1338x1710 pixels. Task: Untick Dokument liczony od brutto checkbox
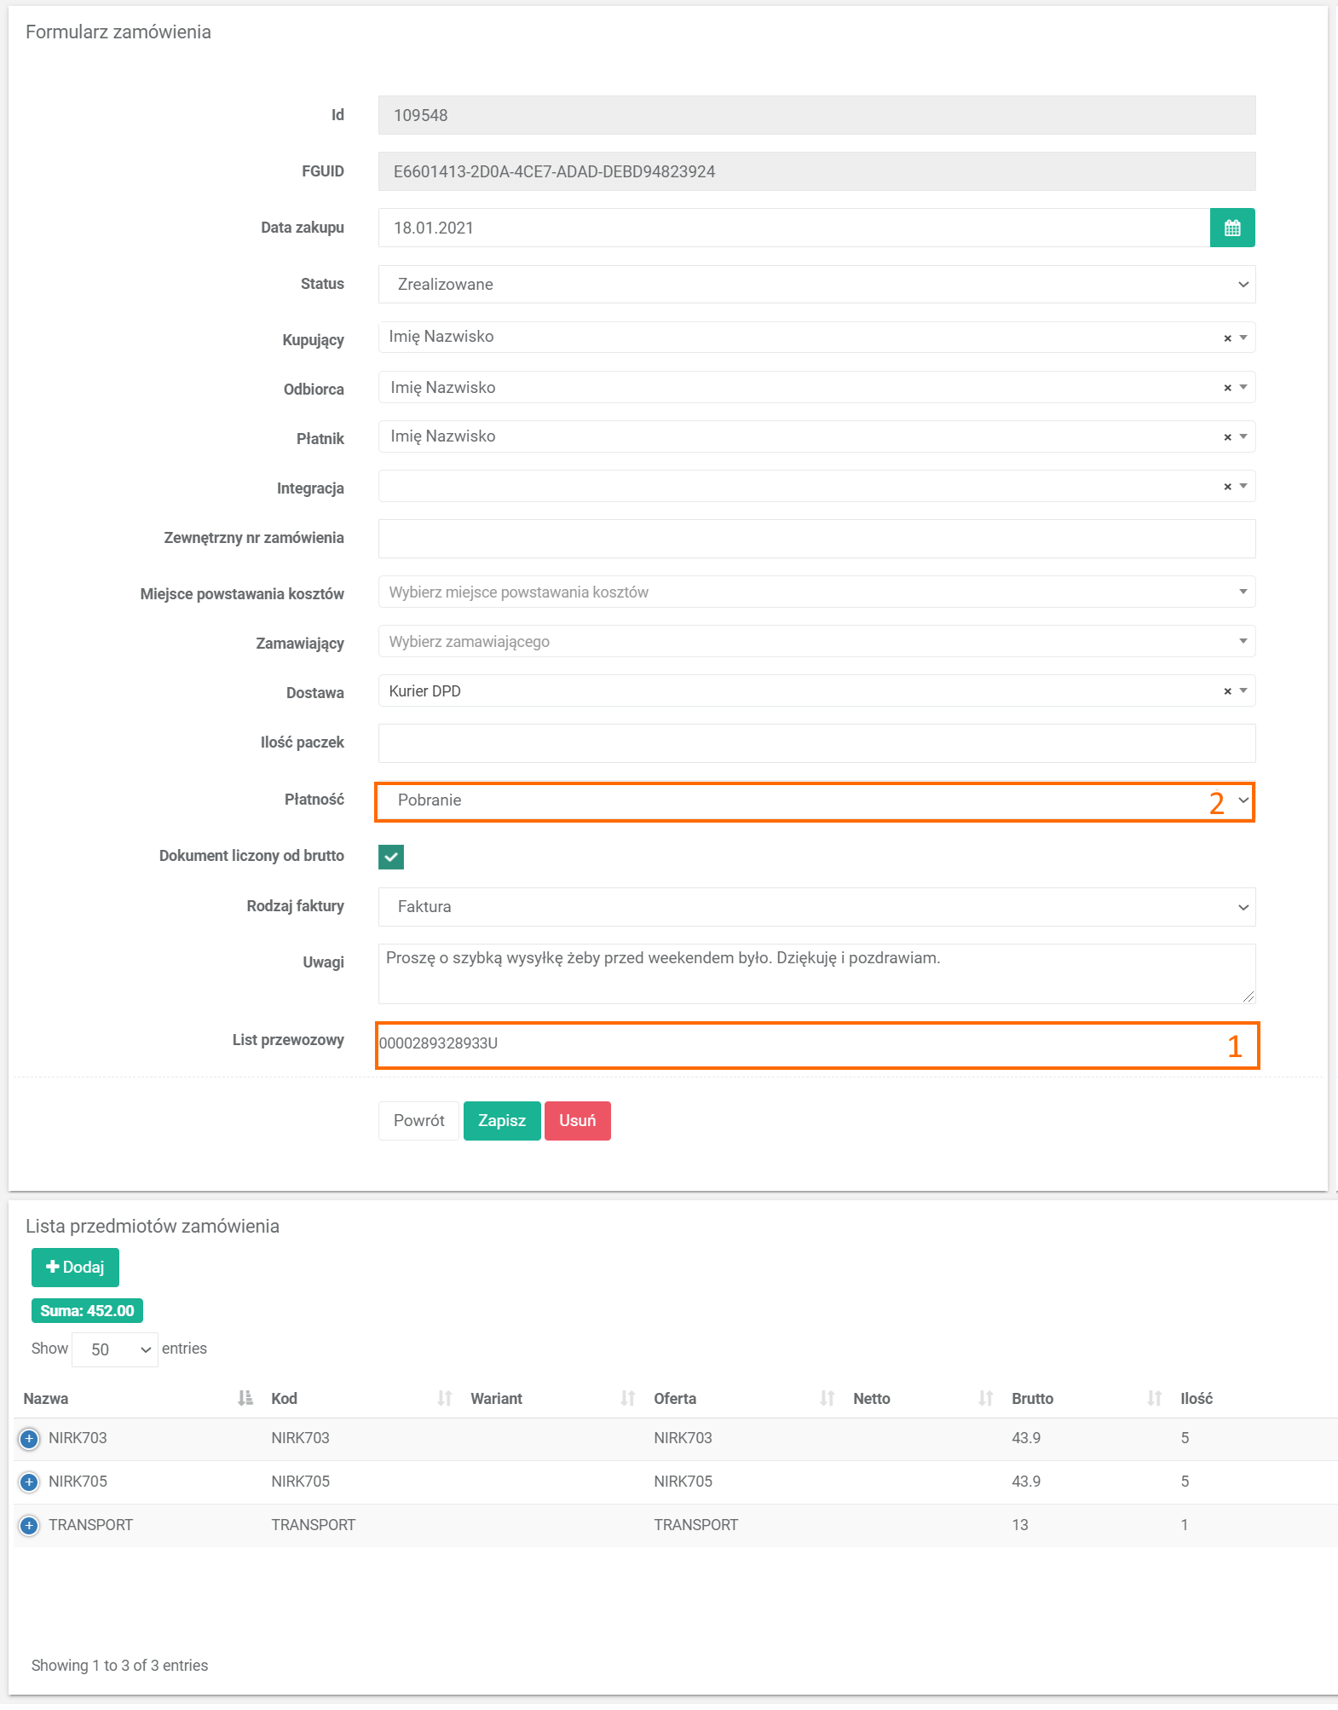click(391, 857)
